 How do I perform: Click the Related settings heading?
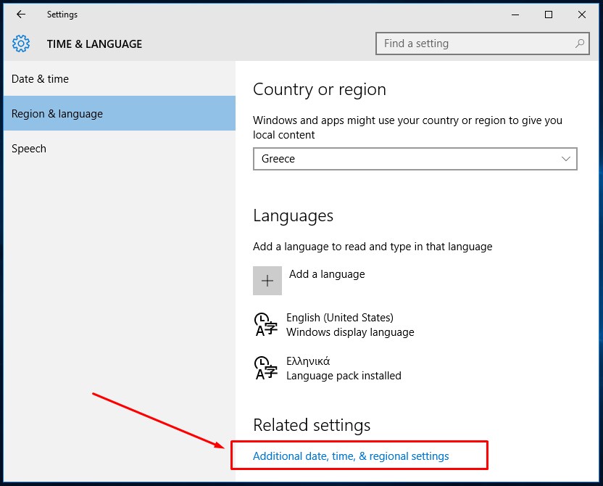click(312, 425)
